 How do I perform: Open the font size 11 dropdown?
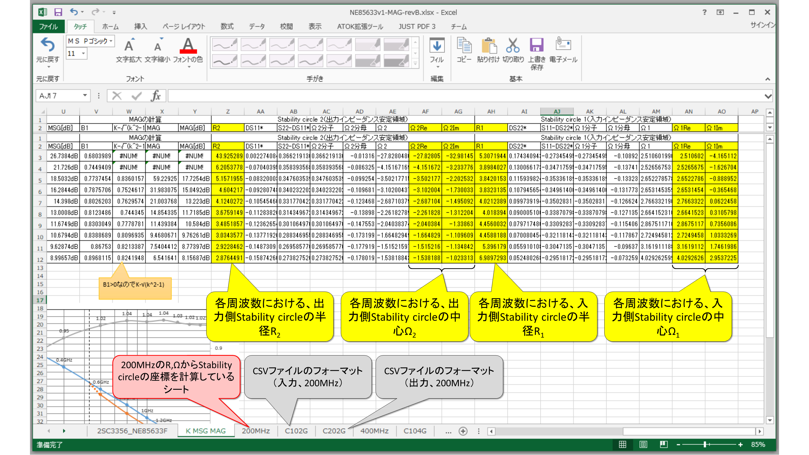coord(83,53)
